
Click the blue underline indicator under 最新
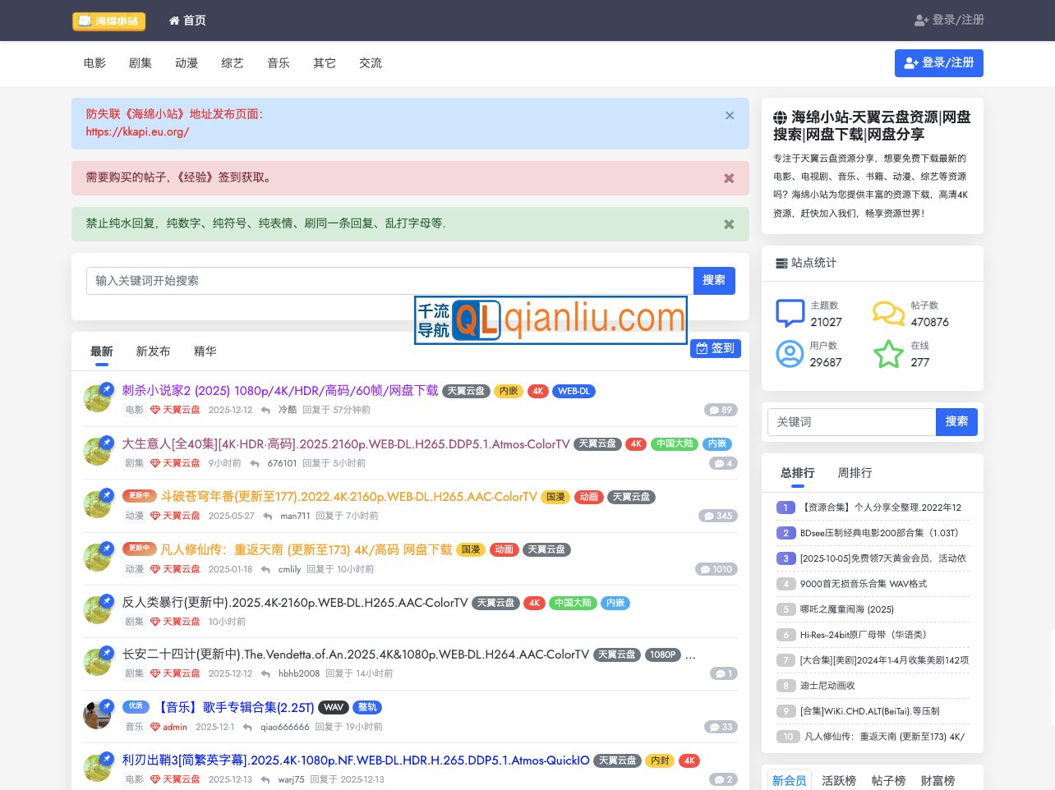pyautogui.click(x=102, y=364)
